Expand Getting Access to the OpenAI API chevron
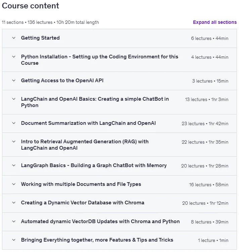 click(x=14, y=81)
